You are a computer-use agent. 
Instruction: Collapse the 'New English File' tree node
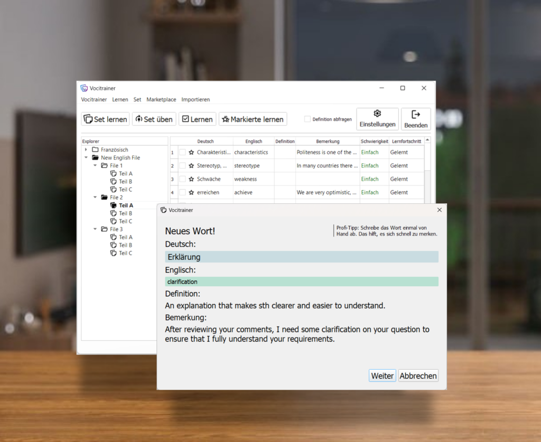click(86, 158)
